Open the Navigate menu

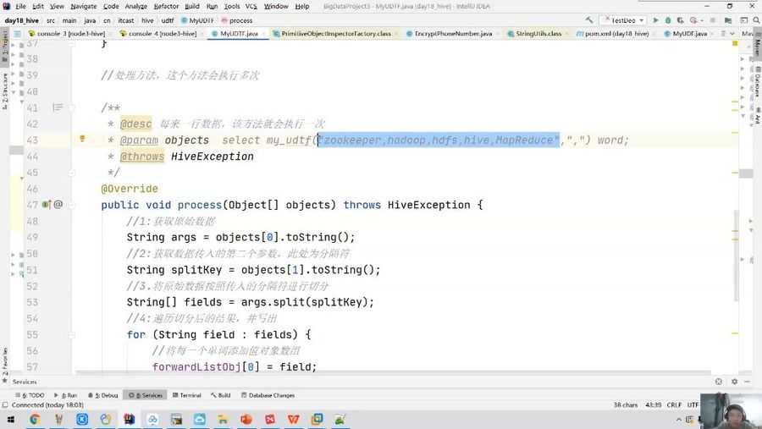coord(84,6)
